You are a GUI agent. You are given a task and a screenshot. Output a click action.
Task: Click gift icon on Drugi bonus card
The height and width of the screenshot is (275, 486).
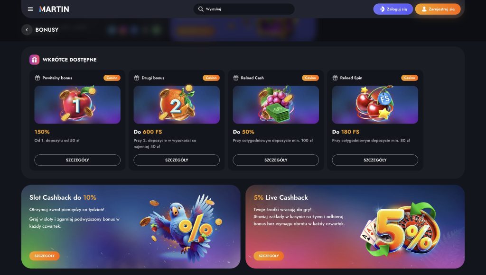pos(137,78)
